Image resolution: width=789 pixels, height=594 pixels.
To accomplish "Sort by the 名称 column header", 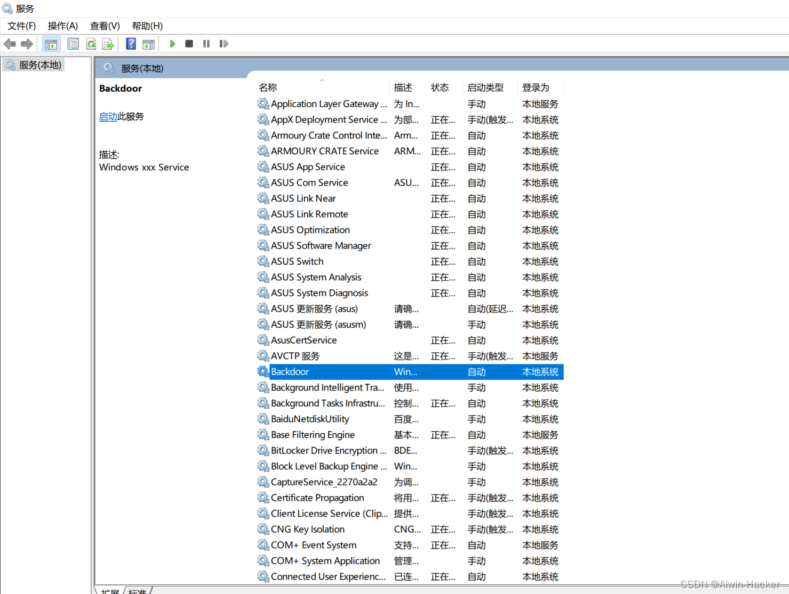I will click(x=323, y=88).
